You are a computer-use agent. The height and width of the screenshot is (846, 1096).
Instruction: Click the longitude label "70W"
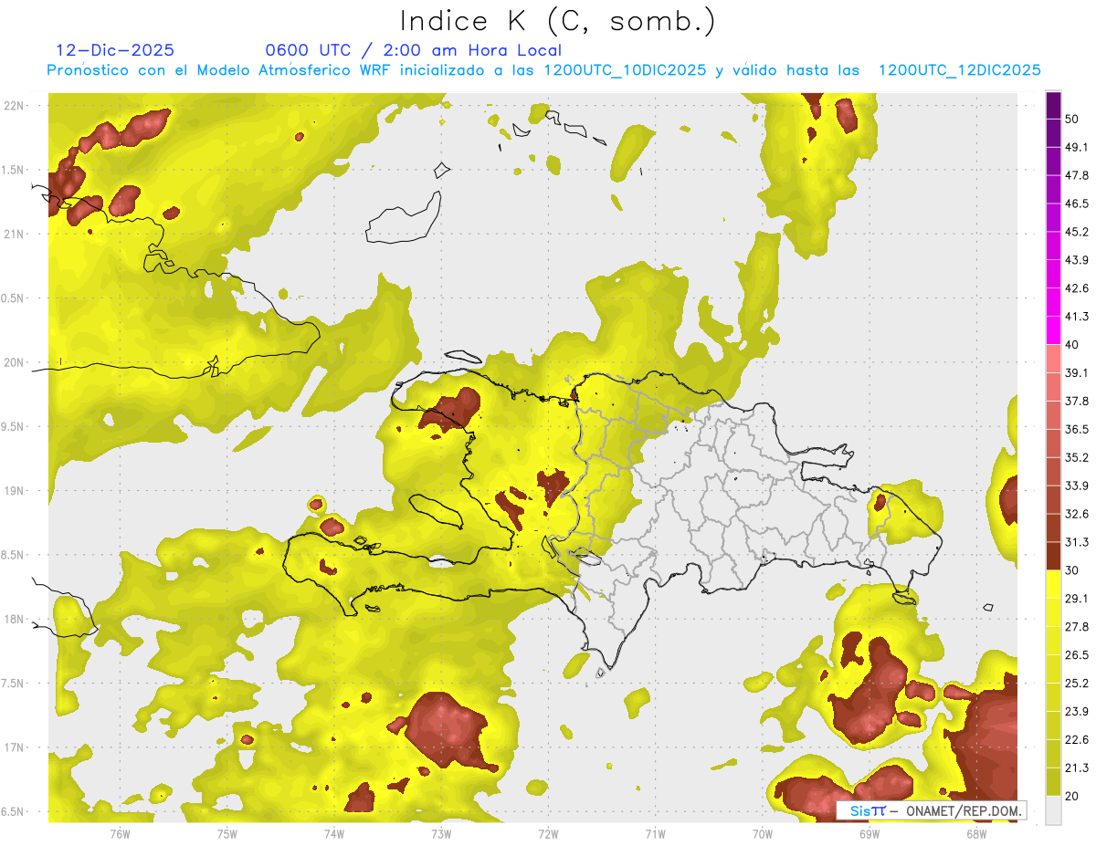(x=762, y=833)
